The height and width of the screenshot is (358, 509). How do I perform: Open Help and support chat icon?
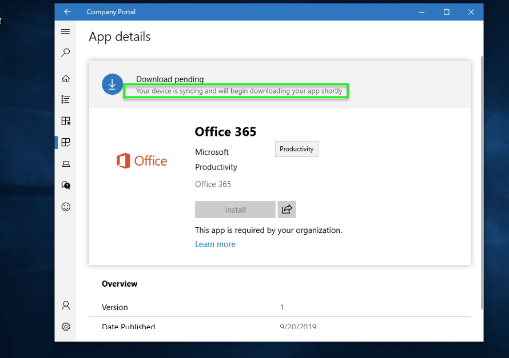click(x=66, y=186)
